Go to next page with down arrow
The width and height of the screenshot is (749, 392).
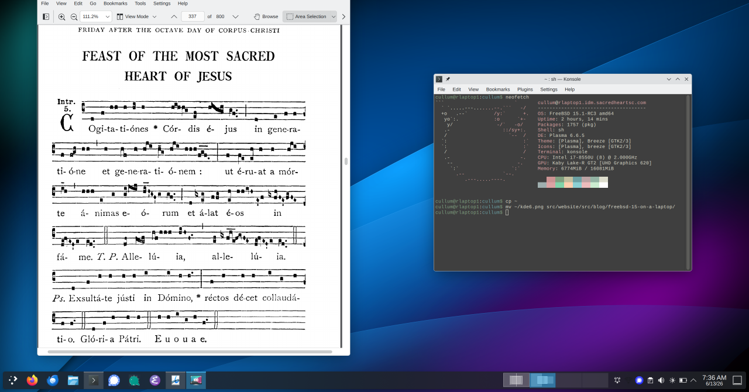click(x=235, y=16)
